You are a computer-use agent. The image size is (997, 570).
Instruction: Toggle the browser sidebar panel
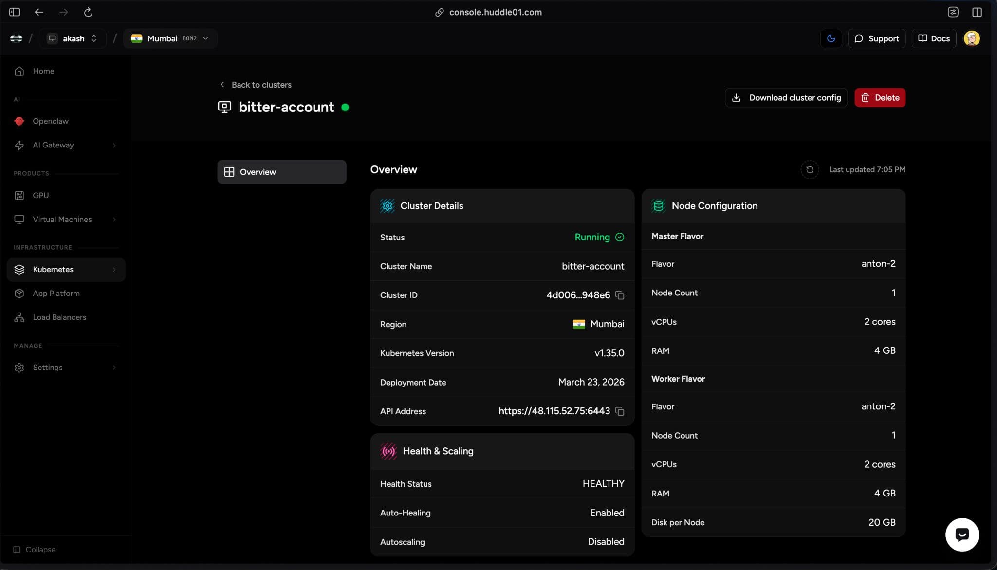pos(15,12)
